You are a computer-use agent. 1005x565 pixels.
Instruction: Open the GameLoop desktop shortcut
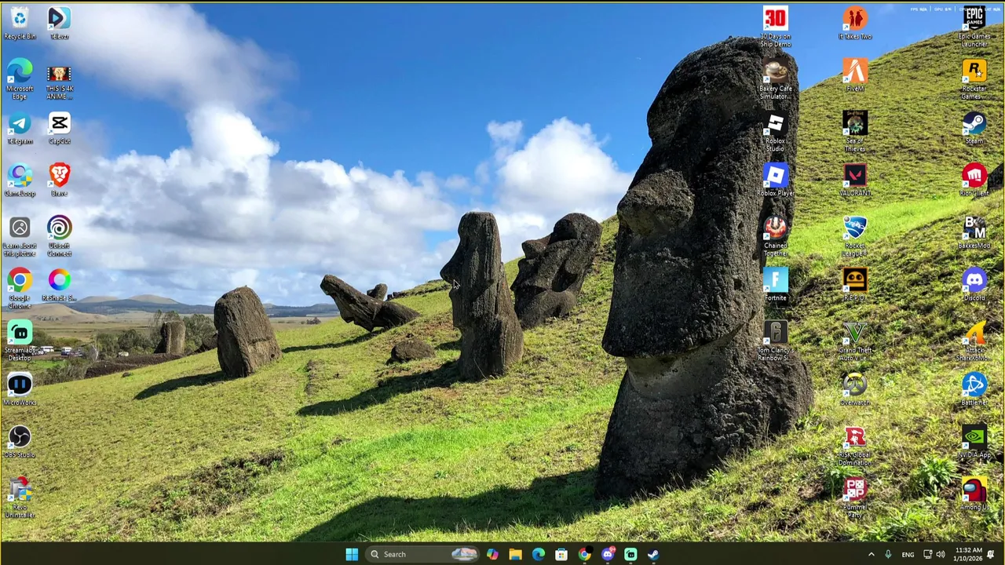click(x=20, y=180)
